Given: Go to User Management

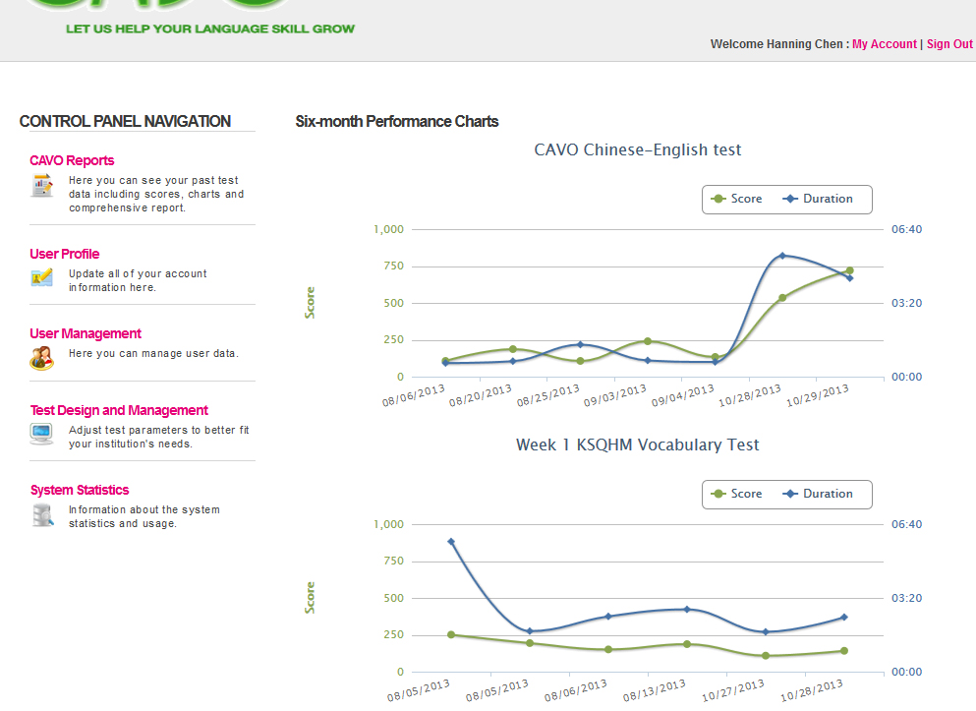Looking at the screenshot, I should click(x=86, y=333).
